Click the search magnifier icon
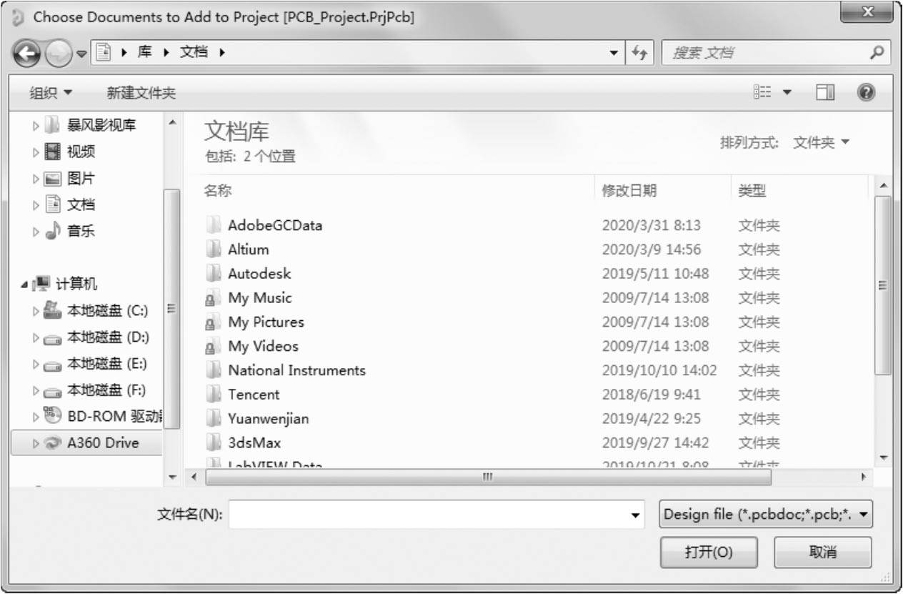Screen dimensions: 903x594 pos(877,52)
